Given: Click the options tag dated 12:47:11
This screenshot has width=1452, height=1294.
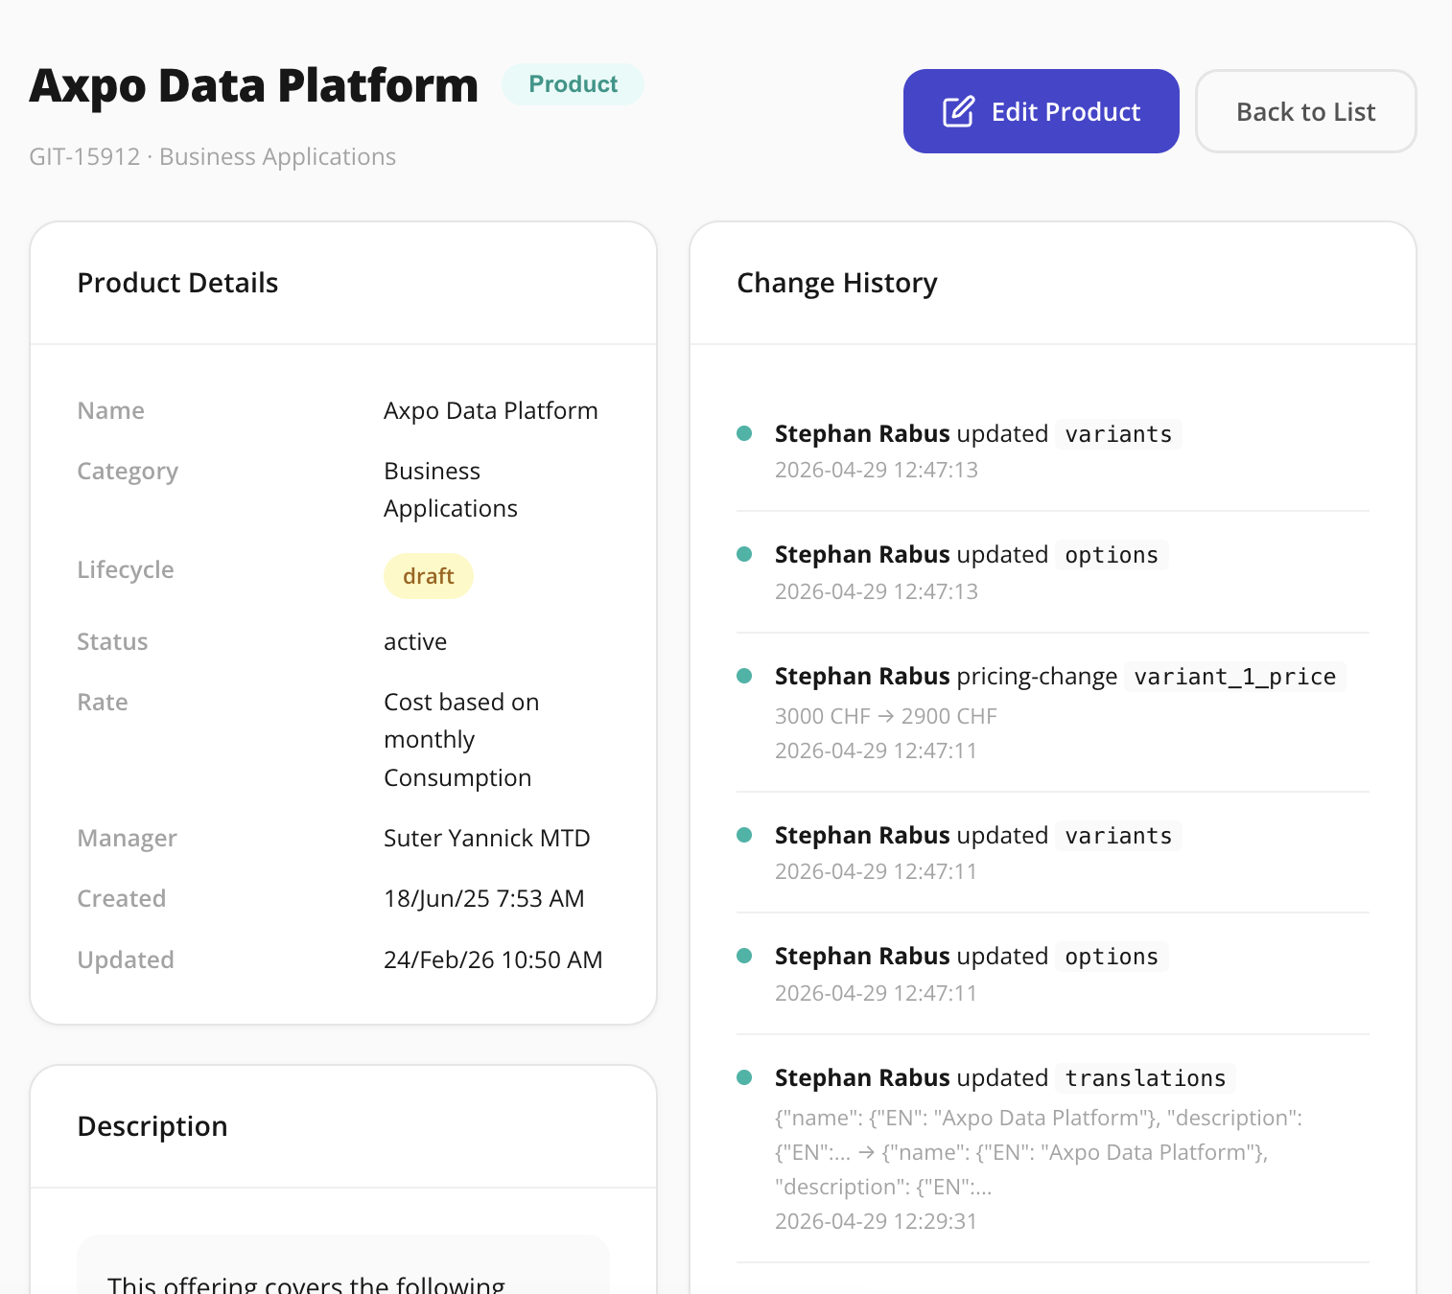Looking at the screenshot, I should tap(1112, 957).
